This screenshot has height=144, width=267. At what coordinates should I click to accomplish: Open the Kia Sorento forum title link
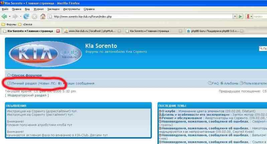point(101,46)
